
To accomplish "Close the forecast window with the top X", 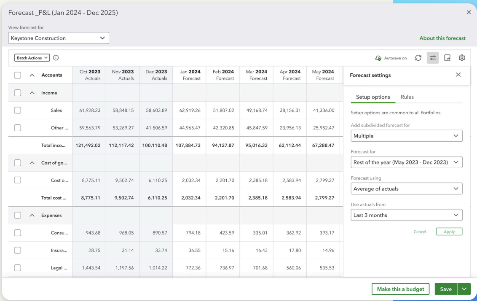I will point(469,13).
